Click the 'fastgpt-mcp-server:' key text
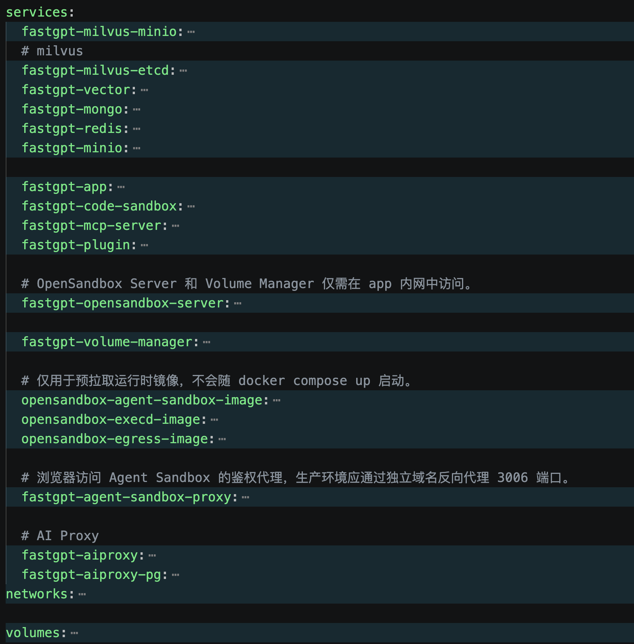Screen dimensions: 634x644 click(95, 226)
